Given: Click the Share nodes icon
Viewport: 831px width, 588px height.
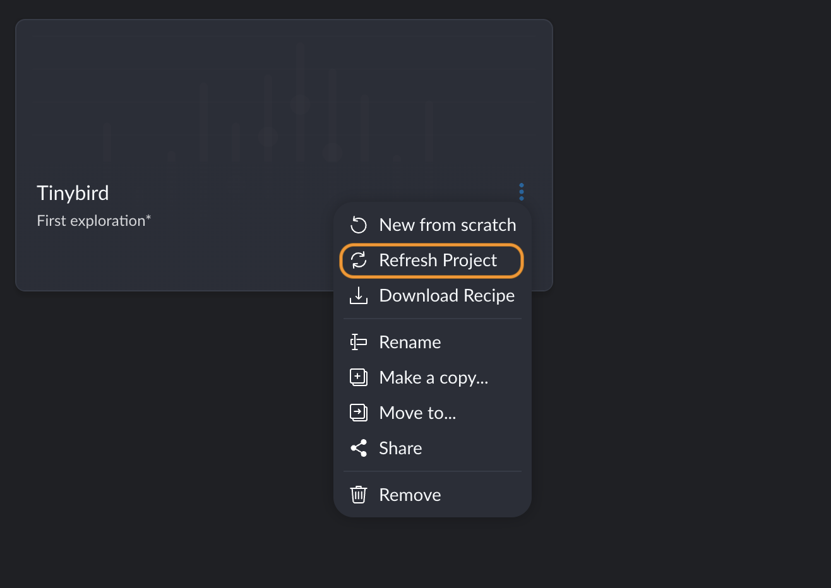Looking at the screenshot, I should tap(359, 448).
